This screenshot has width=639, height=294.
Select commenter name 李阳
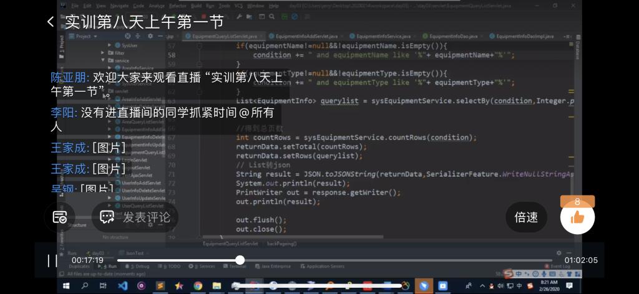click(64, 112)
